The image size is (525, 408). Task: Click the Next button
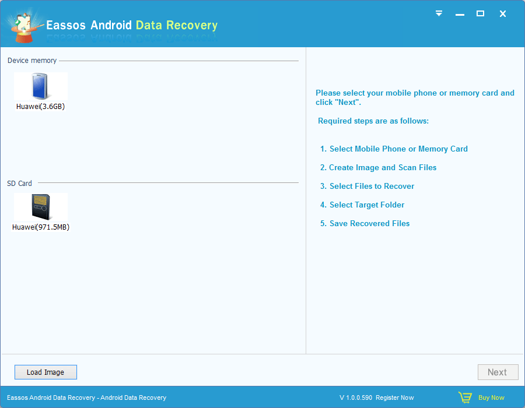[497, 372]
